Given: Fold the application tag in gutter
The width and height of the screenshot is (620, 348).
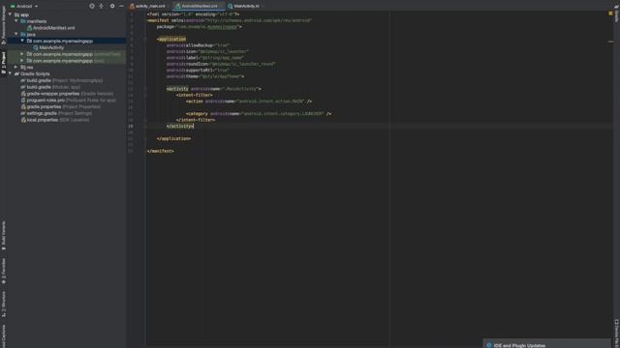Looking at the screenshot, I should 145,39.
